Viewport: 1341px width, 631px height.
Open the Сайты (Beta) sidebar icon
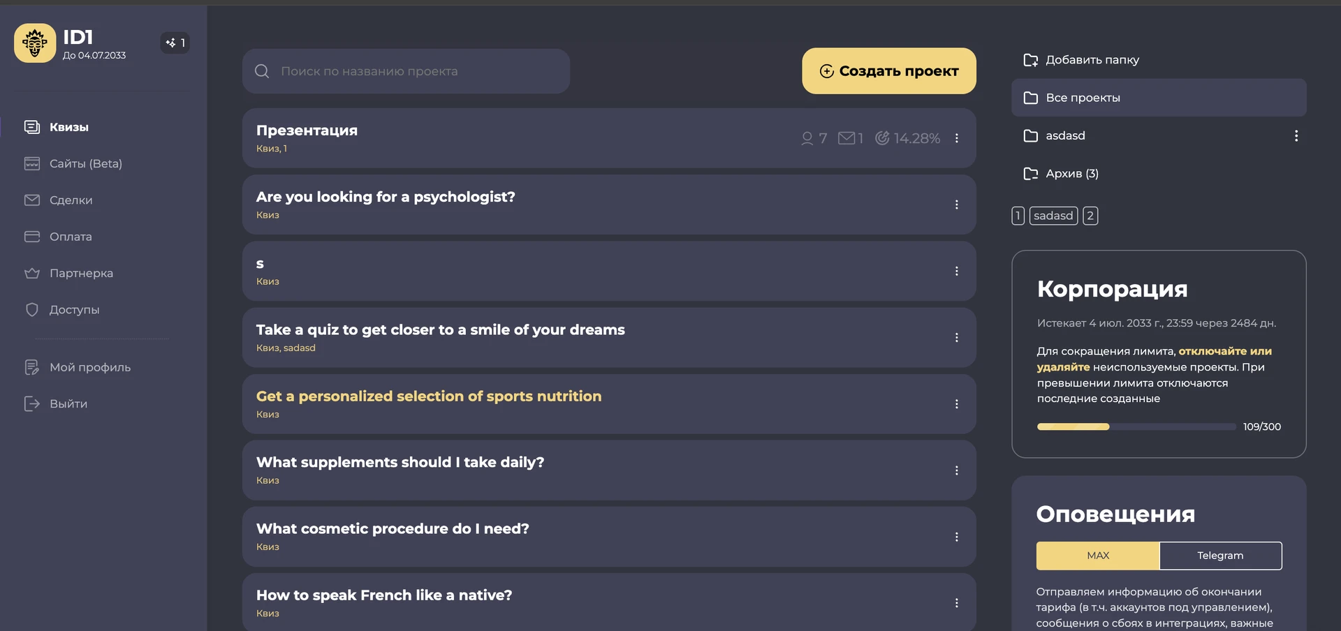(32, 163)
